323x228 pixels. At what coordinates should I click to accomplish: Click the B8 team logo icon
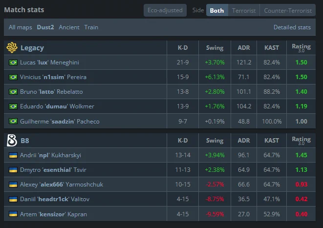[12, 141]
